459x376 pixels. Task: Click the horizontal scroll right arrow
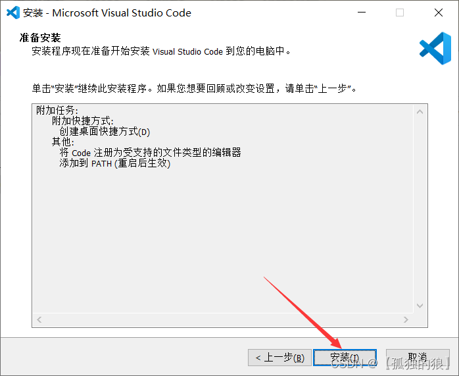[406, 319]
